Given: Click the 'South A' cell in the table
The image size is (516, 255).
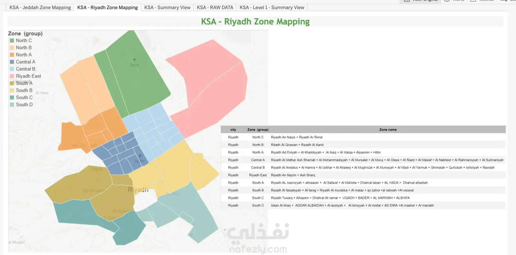Looking at the screenshot, I should coord(258,183).
